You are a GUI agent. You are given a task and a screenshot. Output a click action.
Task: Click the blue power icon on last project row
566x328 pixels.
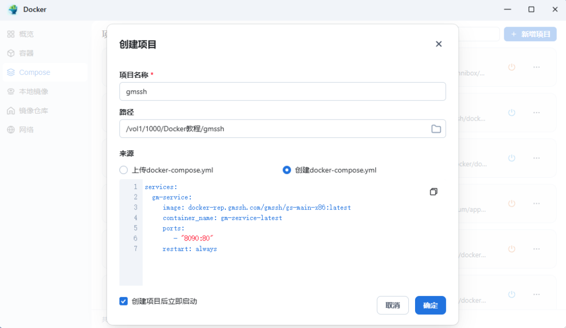coord(511,294)
